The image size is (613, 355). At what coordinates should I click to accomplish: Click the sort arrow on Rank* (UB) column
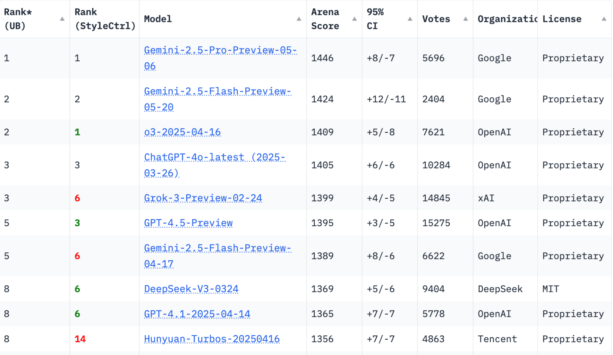63,19
